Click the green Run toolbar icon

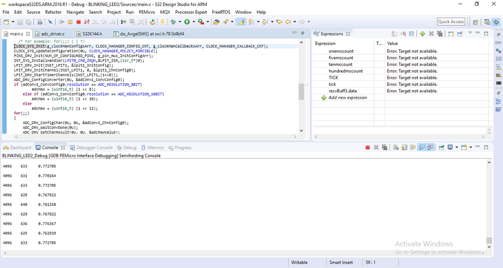(187, 22)
